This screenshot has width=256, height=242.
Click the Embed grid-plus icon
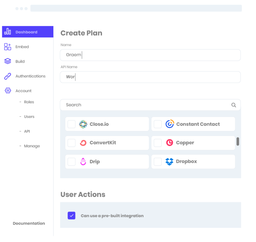(x=7, y=47)
